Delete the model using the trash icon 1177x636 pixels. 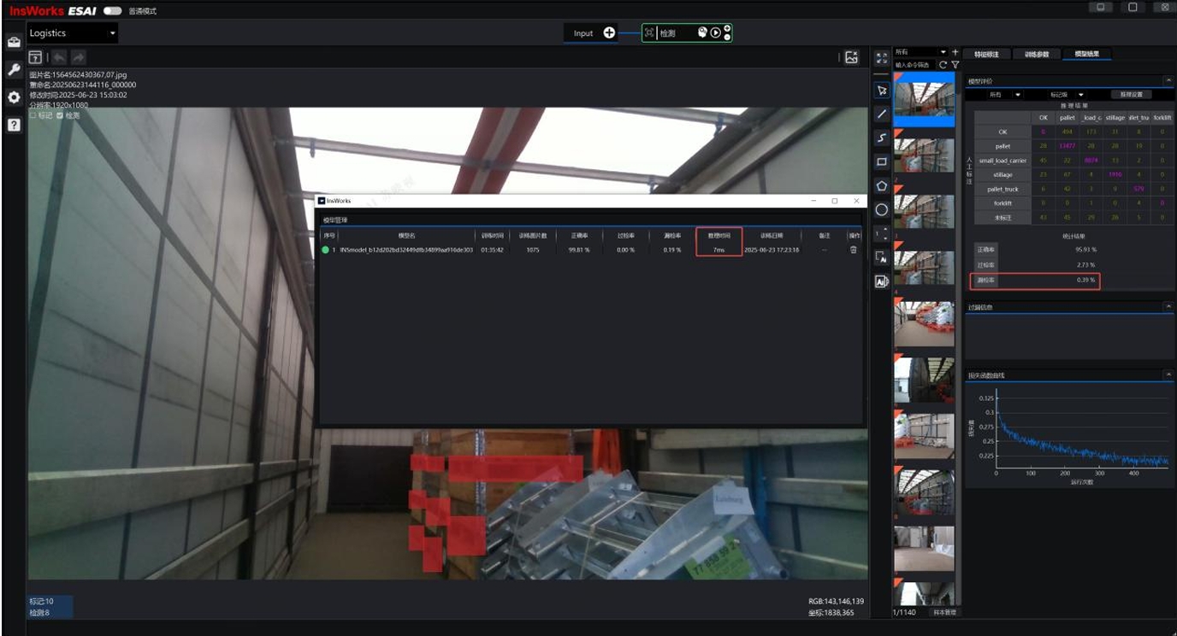coord(853,250)
